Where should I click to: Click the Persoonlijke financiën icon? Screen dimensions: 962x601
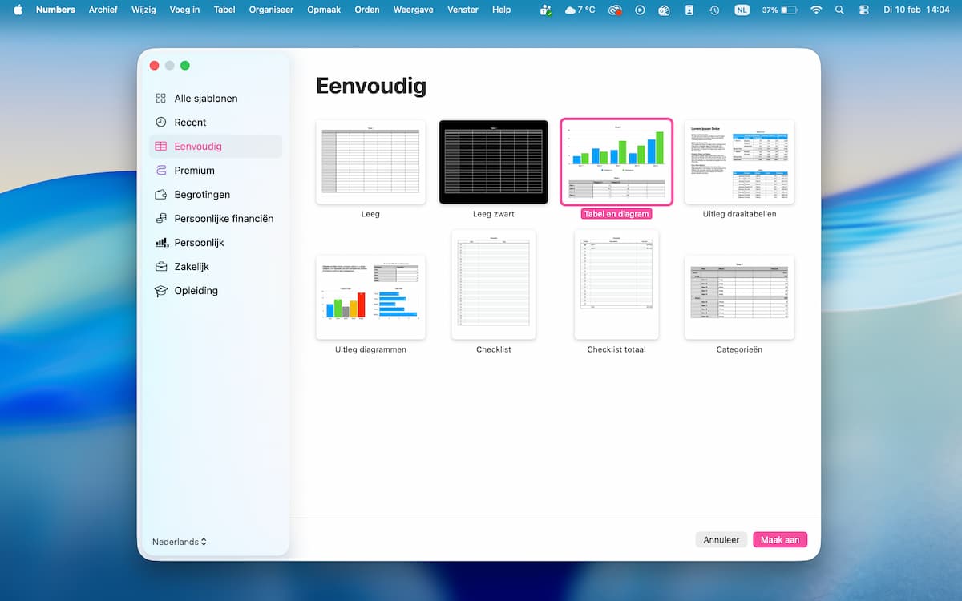pyautogui.click(x=160, y=219)
